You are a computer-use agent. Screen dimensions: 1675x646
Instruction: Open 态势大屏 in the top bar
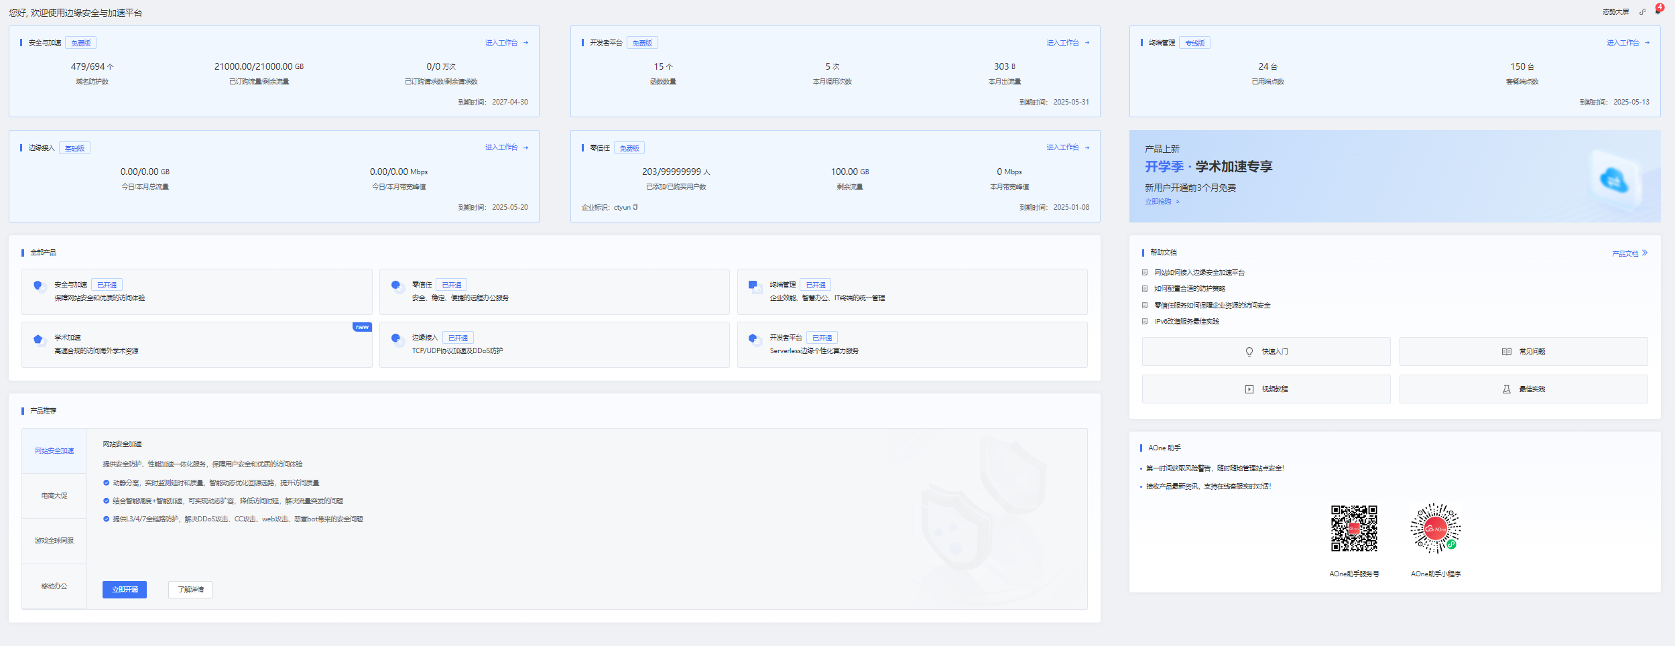pos(1615,12)
